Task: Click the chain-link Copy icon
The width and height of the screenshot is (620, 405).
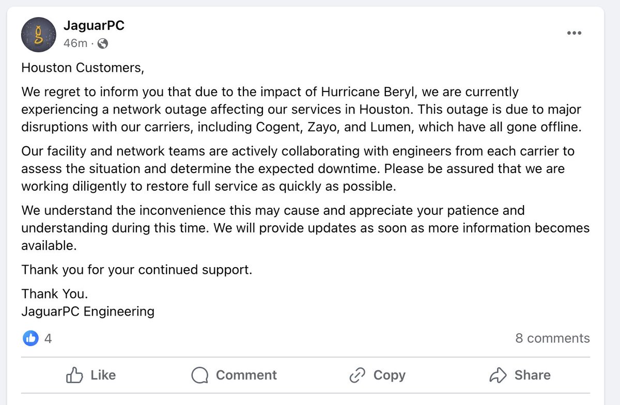Action: (x=357, y=375)
